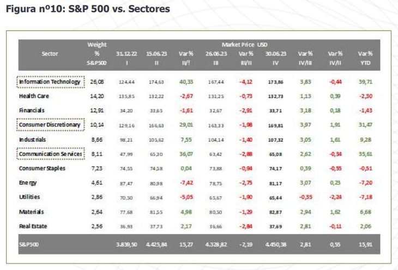The width and height of the screenshot is (398, 270).
Task: Select the Industrials row label
Action: (x=33, y=140)
